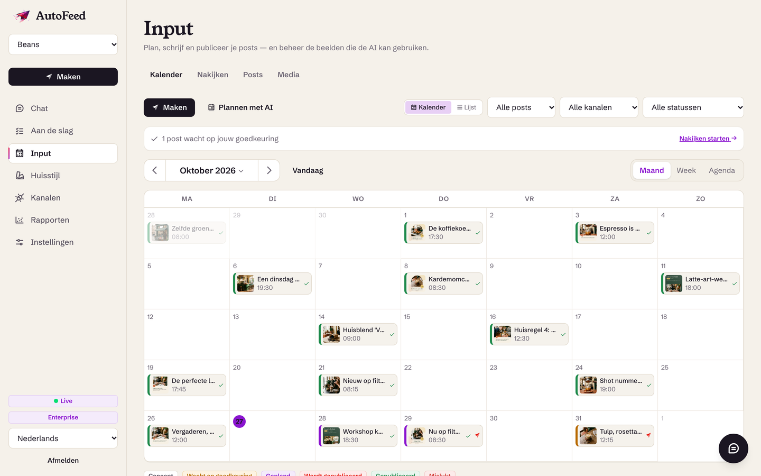Open the chat bubble support widget
Viewport: 761px width, 476px height.
coord(733,448)
